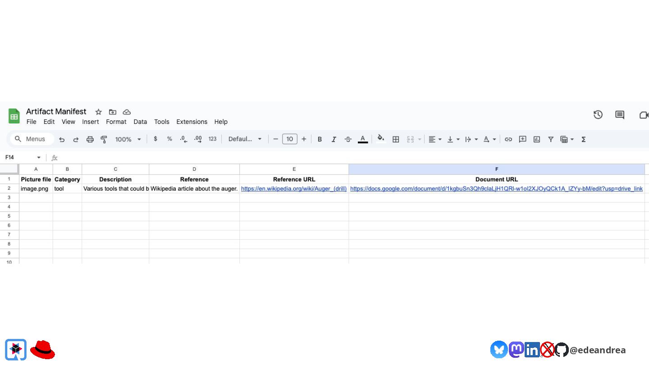Redo the last action

(76, 139)
